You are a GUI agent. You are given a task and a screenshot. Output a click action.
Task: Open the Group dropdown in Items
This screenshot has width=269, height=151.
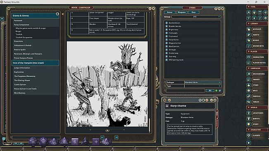[x=196, y=17]
